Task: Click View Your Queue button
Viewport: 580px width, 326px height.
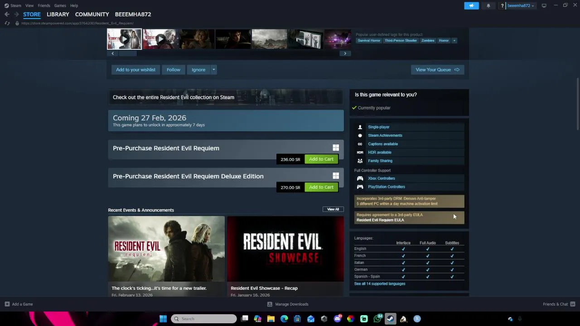Action: coord(437,70)
